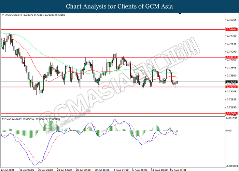Click the 0.72835 price axis value
Viewport: 239px width, 171px height.
tap(231, 100)
